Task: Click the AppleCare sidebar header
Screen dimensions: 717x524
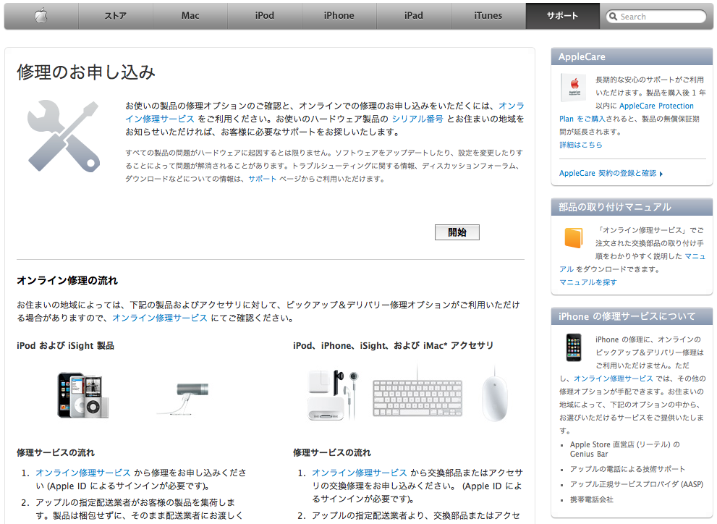Action: [x=632, y=56]
